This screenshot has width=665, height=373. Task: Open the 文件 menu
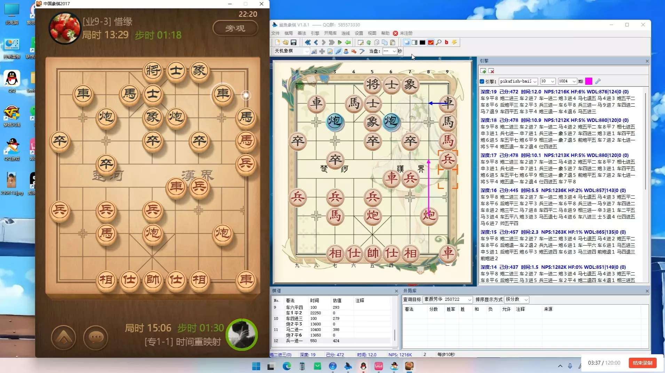point(276,33)
